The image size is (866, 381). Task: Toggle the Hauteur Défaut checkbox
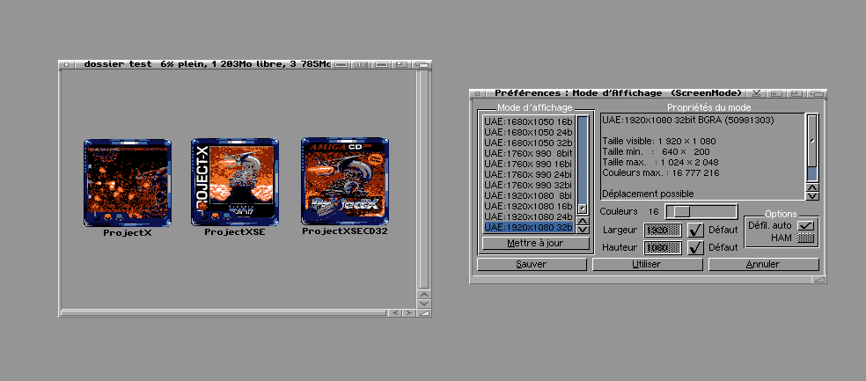695,247
